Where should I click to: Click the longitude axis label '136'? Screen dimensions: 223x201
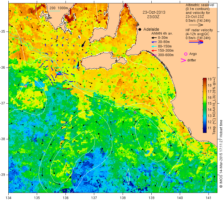tap(66, 198)
